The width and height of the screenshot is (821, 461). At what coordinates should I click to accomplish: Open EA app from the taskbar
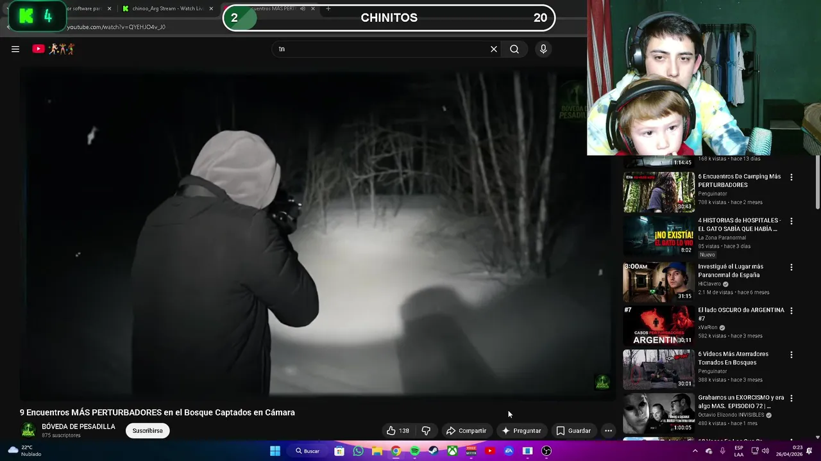tap(509, 451)
